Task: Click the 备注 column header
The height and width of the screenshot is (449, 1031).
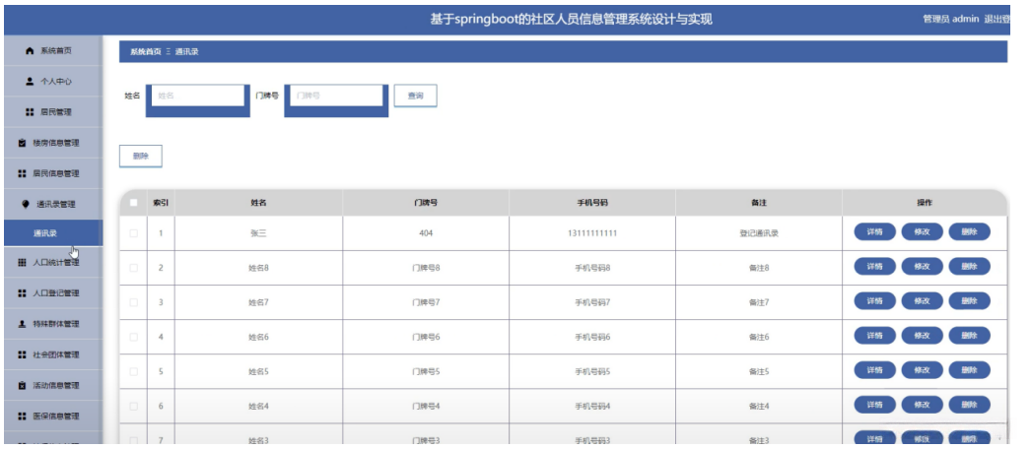Action: click(x=759, y=203)
